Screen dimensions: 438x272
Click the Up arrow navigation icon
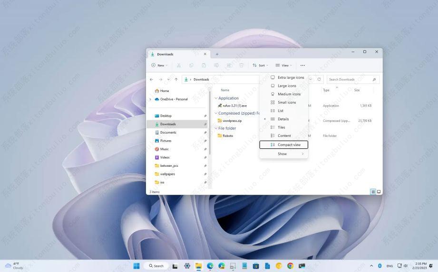(x=176, y=80)
